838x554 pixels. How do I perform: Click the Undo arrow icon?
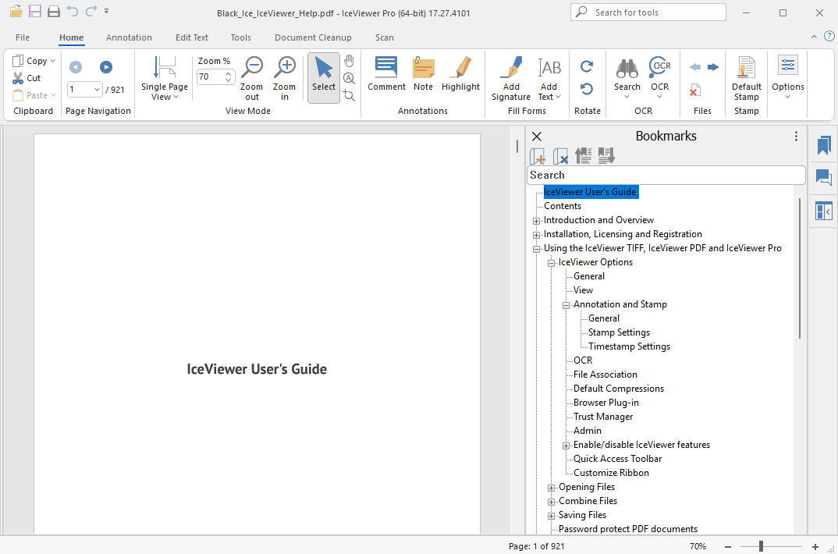pyautogui.click(x=72, y=11)
